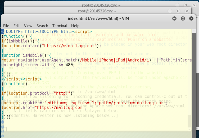Maximize the VIM index.html window
The height and width of the screenshot is (138, 199).
[183, 18]
